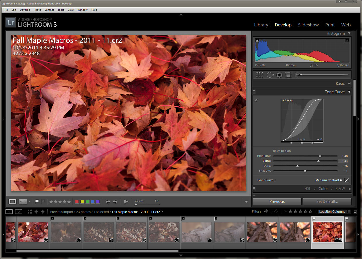The image size is (362, 259).
Task: Activate the Tone Curve targeted adjustment tool
Action: 256,100
